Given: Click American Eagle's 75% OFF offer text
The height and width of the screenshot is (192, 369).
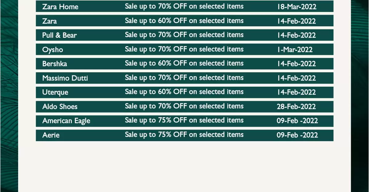Looking at the screenshot, I should [x=184, y=120].
